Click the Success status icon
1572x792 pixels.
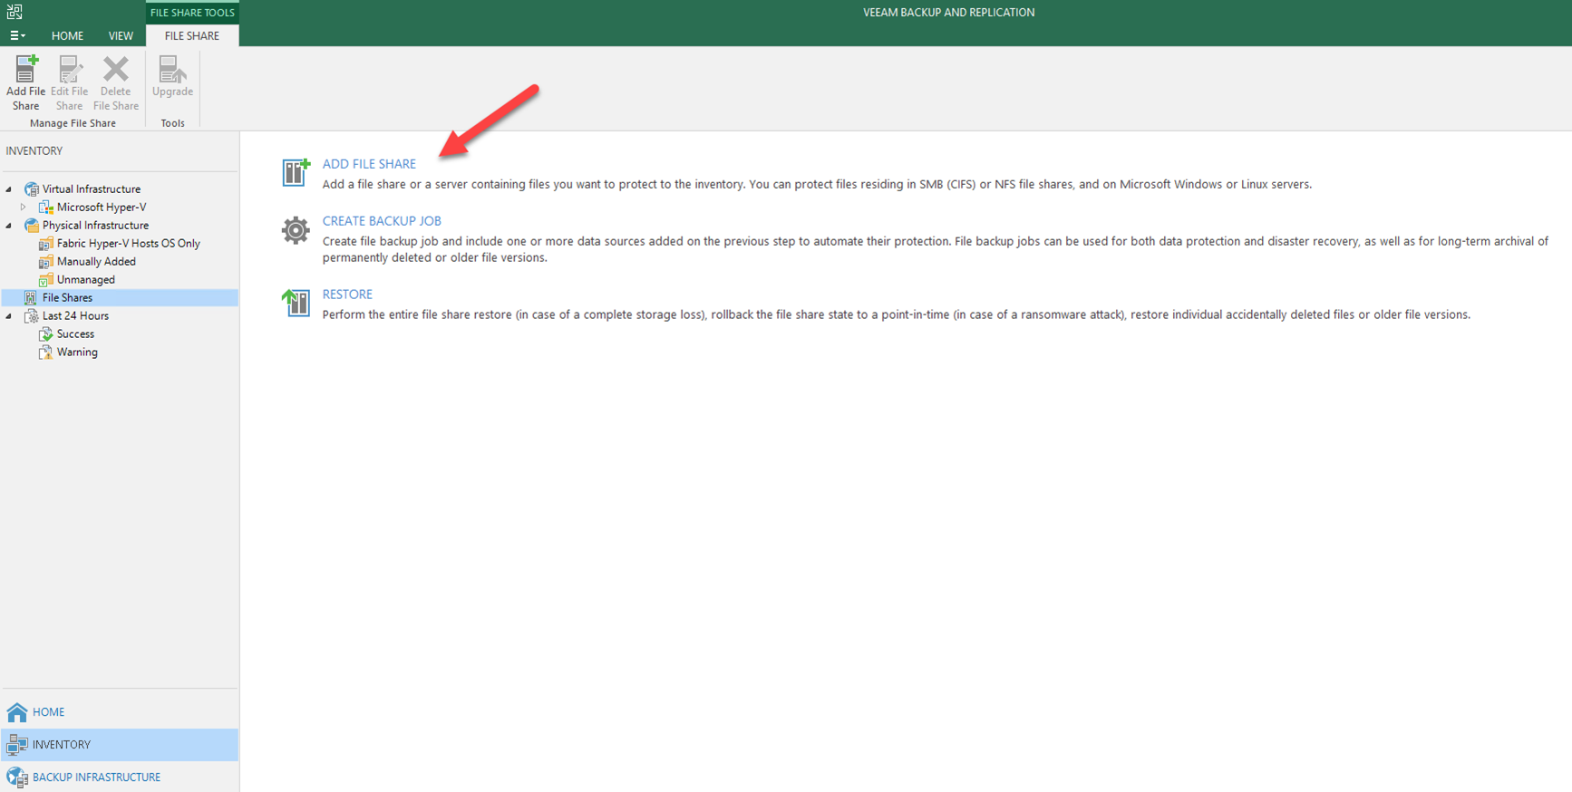[46, 334]
